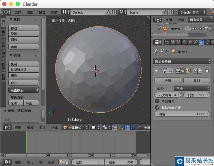The image size is (214, 166).
Task: Open the scene properties tab icon
Action: pyautogui.click(x=178, y=42)
